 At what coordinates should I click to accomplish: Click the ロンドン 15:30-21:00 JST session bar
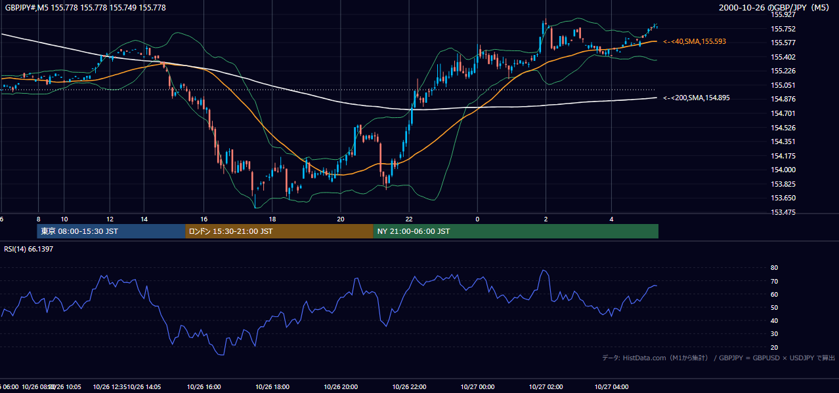[x=279, y=231]
